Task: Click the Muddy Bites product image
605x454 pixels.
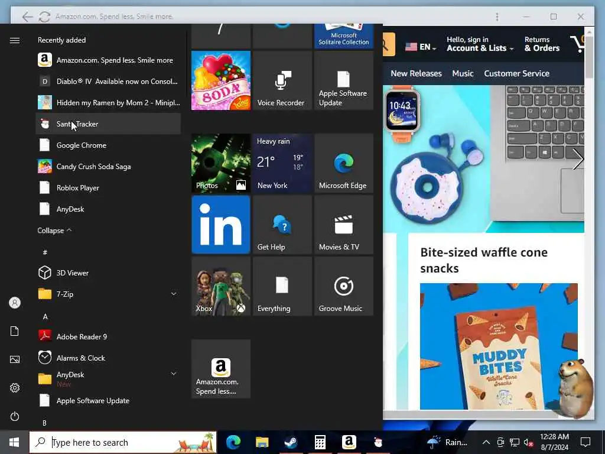Action: (499, 346)
